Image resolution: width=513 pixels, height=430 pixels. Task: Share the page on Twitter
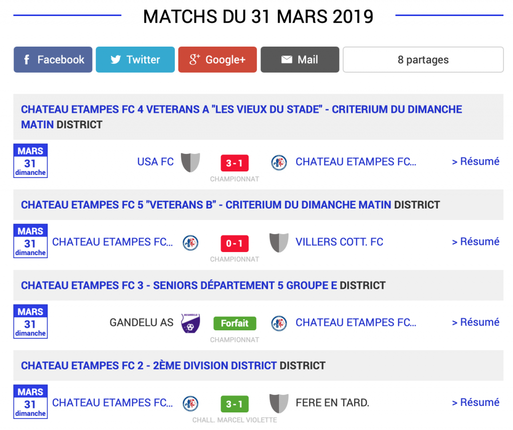pyautogui.click(x=135, y=60)
